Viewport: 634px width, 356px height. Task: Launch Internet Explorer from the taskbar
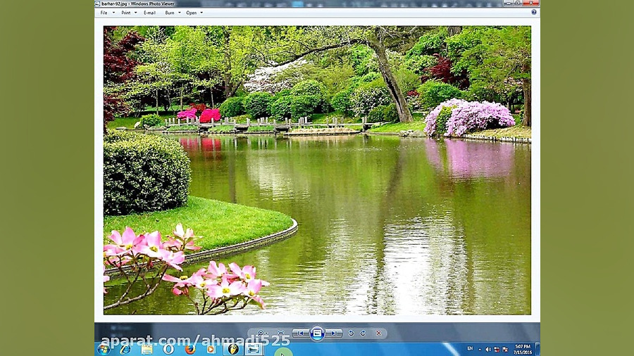[125, 349]
